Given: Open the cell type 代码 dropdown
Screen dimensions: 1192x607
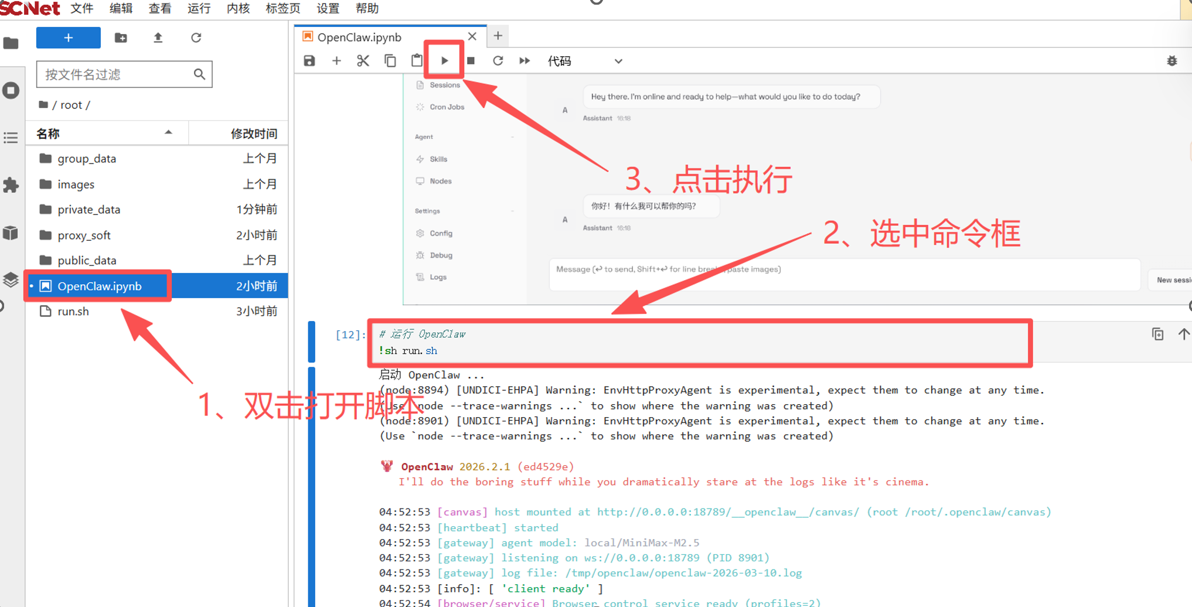Looking at the screenshot, I should [584, 61].
